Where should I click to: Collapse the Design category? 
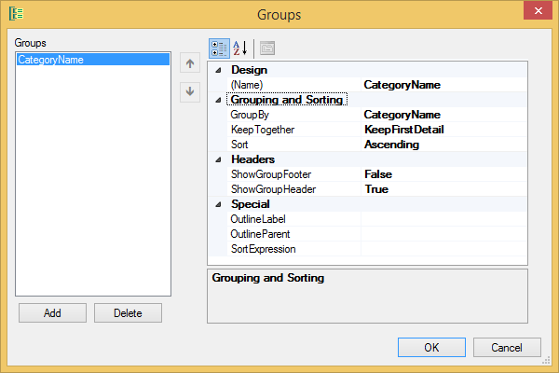(218, 70)
